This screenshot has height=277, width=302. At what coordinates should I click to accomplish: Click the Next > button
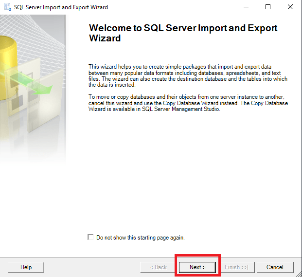(197, 267)
